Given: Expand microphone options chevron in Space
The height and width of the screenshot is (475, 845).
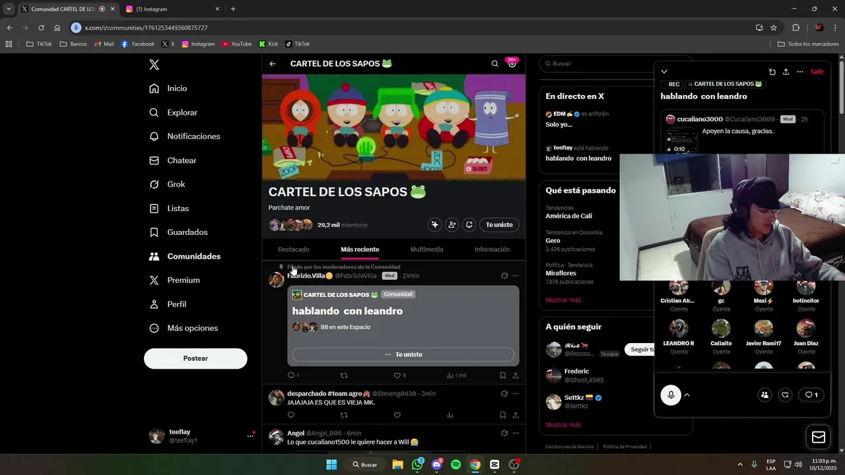Looking at the screenshot, I should click(x=687, y=395).
